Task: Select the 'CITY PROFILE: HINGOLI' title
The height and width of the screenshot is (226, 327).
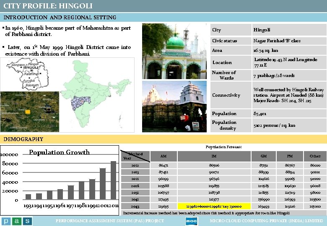Action: (x=48, y=6)
